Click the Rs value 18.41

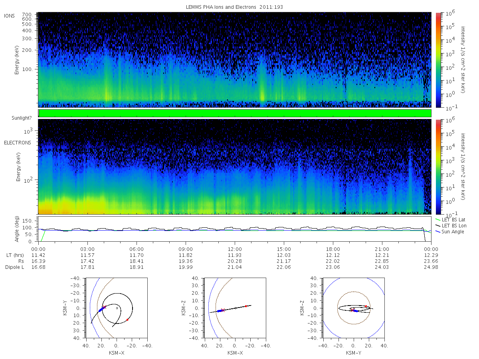click(137, 261)
